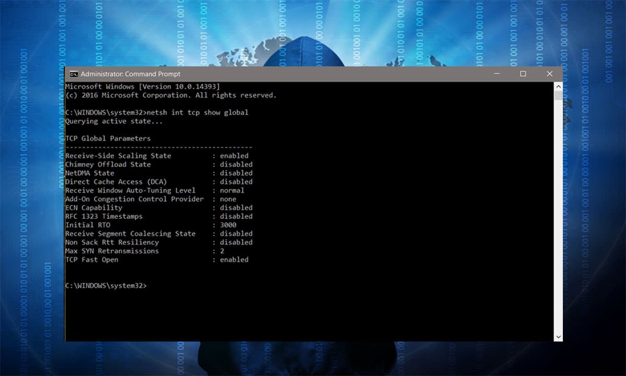Click the 'ECN Capability' row label
The image size is (626, 376).
pyautogui.click(x=93, y=207)
